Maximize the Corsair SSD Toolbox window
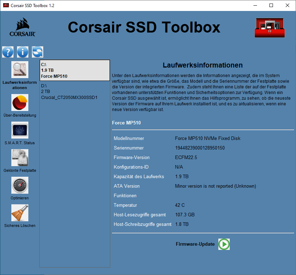This screenshot has height=275, width=296. pos(271,5)
